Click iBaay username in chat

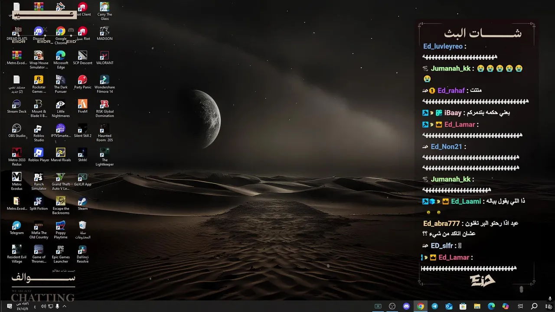tap(453, 113)
